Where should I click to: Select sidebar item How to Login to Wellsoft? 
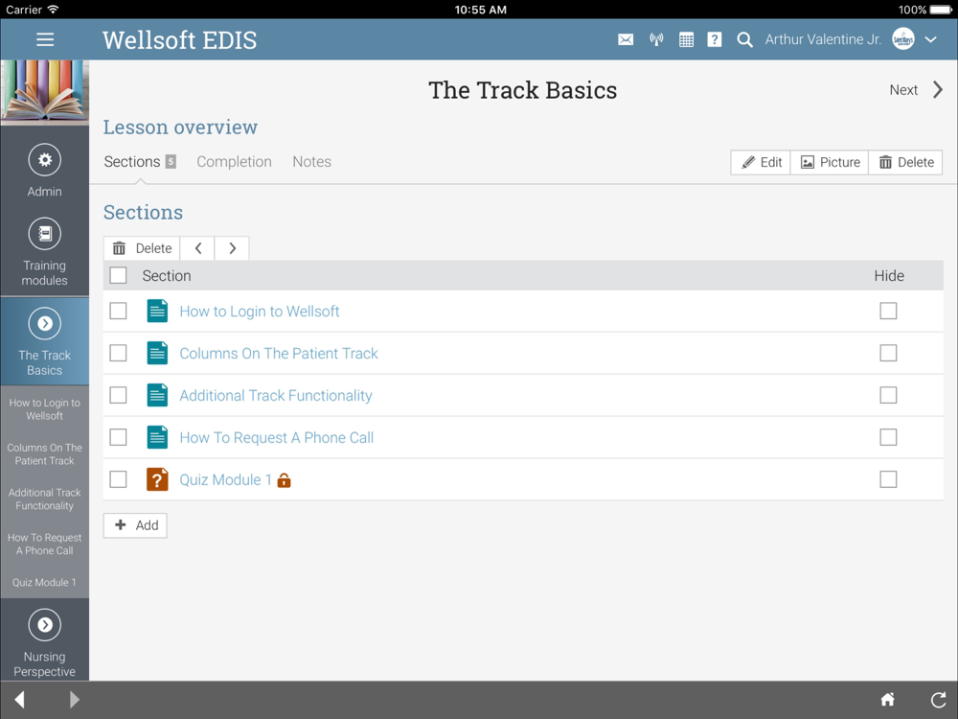tap(45, 409)
